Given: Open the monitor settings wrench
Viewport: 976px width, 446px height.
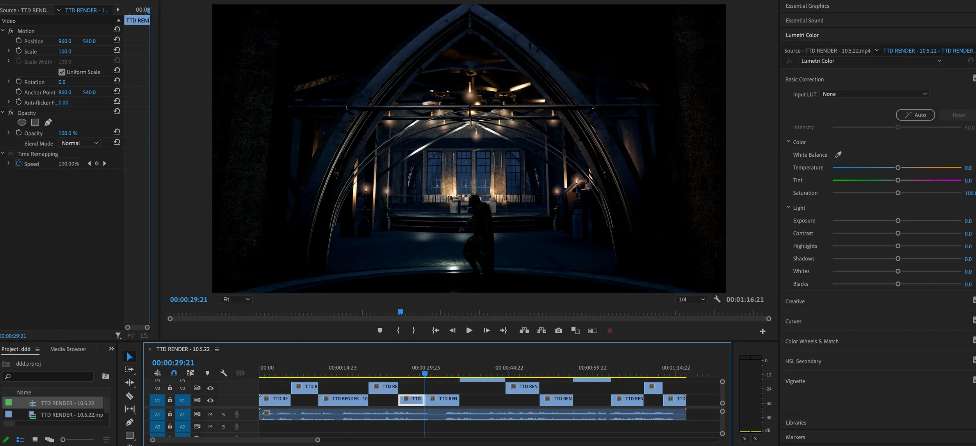Looking at the screenshot, I should (x=717, y=299).
